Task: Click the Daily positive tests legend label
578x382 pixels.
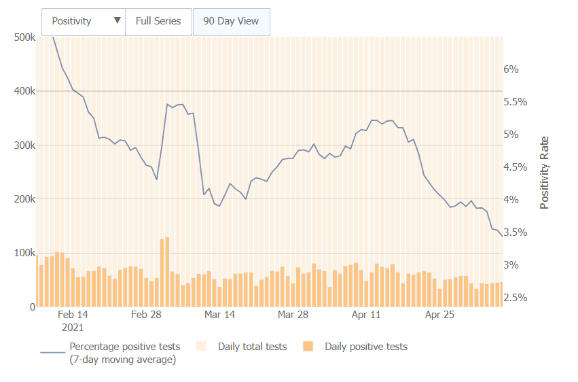Action: pyautogui.click(x=366, y=347)
